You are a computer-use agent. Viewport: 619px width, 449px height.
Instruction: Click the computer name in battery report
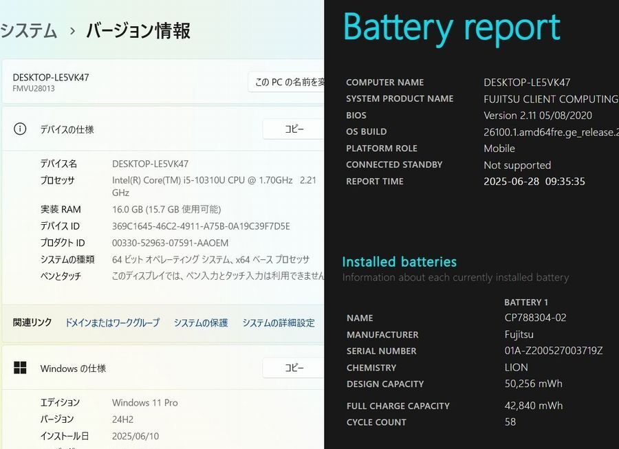pyautogui.click(x=527, y=82)
